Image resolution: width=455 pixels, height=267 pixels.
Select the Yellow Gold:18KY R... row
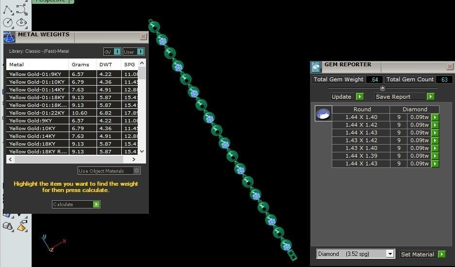[72, 151]
